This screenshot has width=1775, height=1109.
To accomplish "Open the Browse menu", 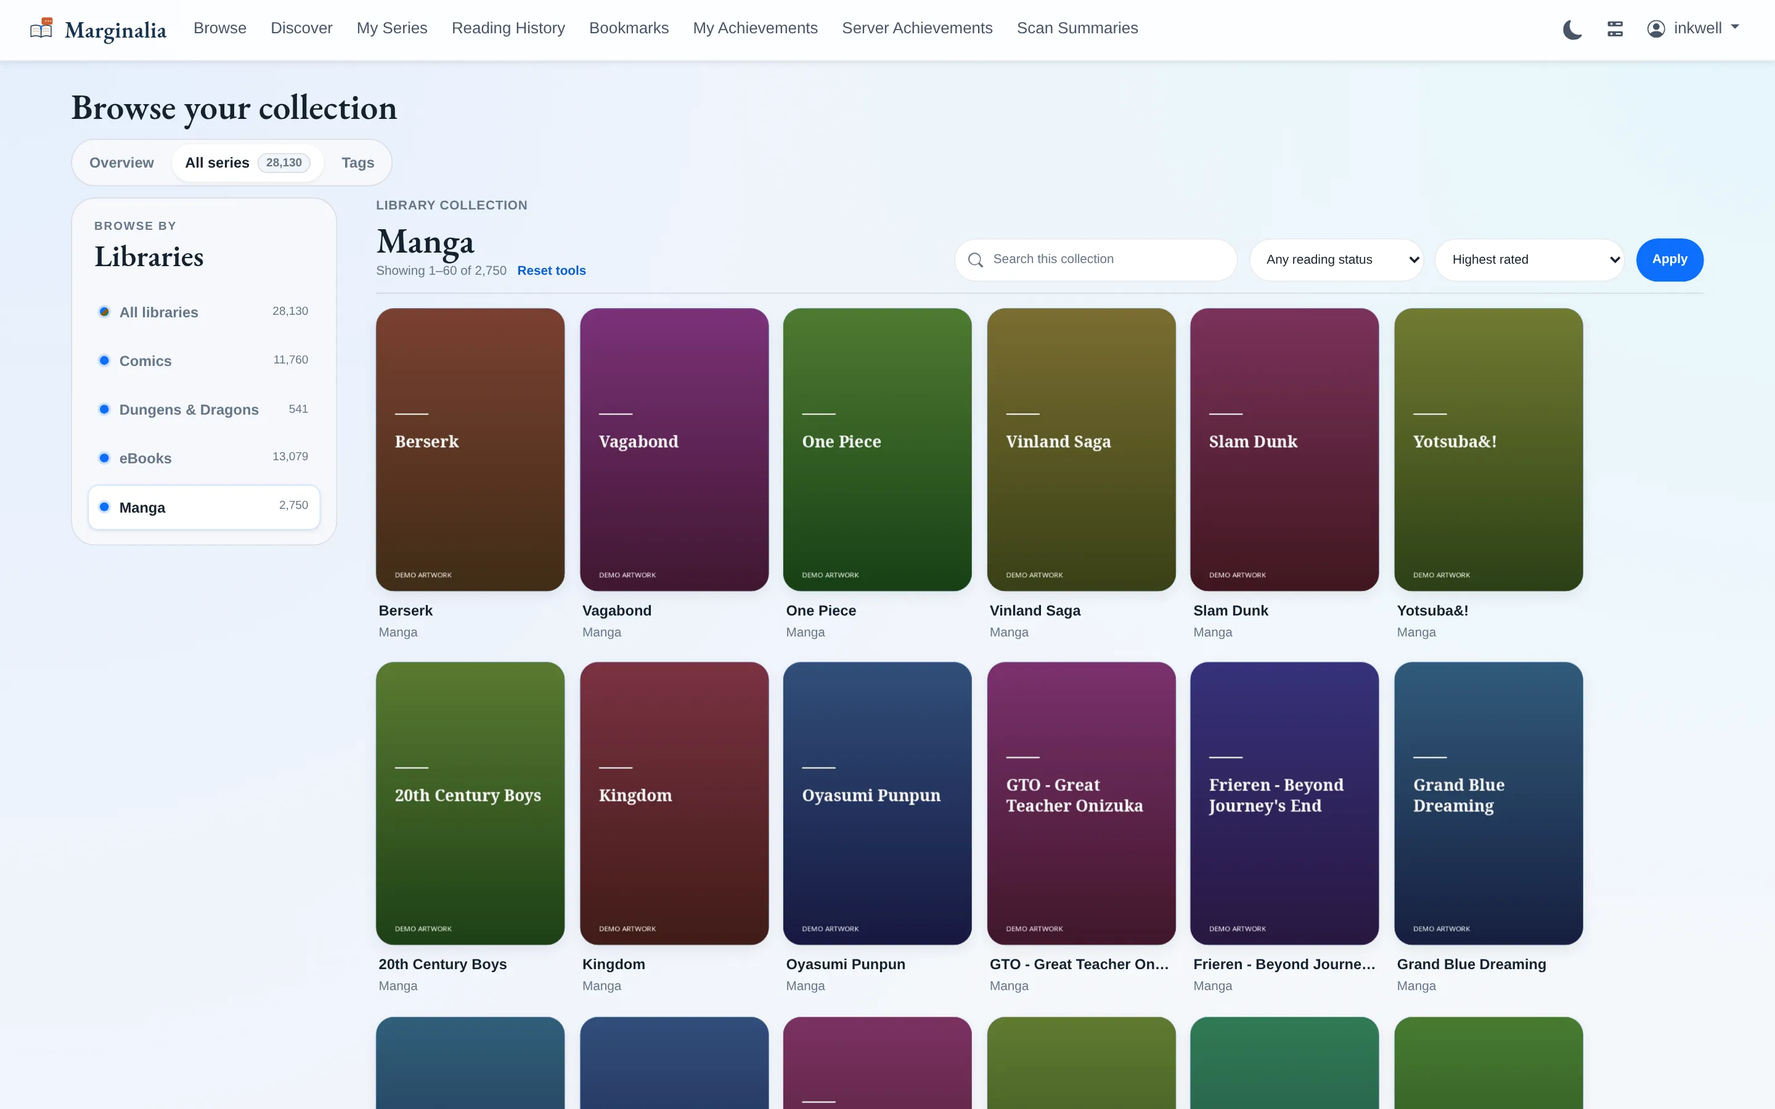I will (x=220, y=28).
